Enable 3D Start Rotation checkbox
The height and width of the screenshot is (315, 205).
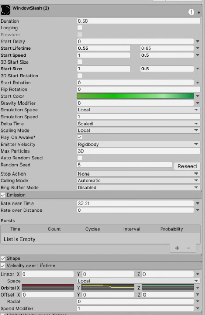(80, 76)
